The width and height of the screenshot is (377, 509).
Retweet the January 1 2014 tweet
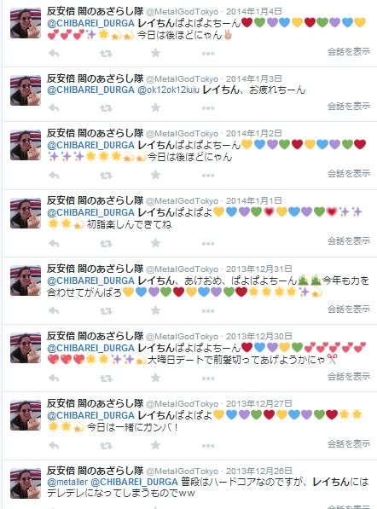pyautogui.click(x=106, y=244)
